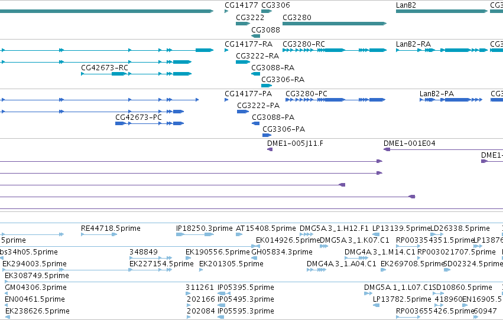Click the IP05495.3prime EST label
503x320 pixels.
tap(246, 299)
